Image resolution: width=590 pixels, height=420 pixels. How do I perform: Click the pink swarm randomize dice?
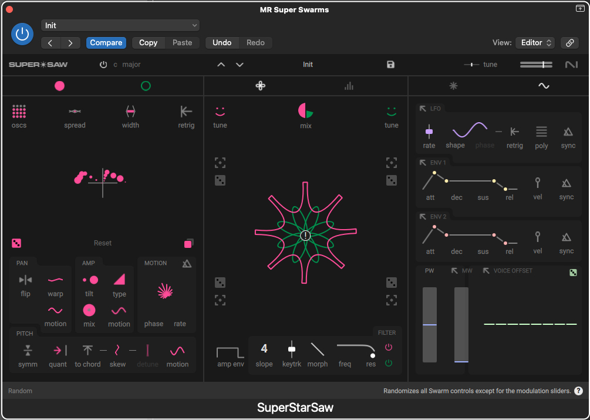16,243
